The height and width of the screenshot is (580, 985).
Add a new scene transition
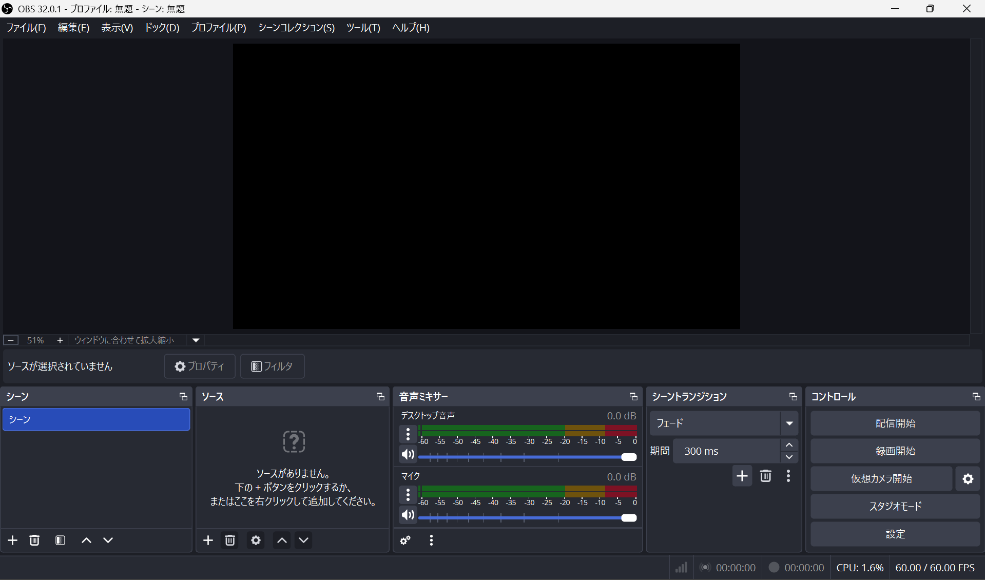click(x=742, y=476)
